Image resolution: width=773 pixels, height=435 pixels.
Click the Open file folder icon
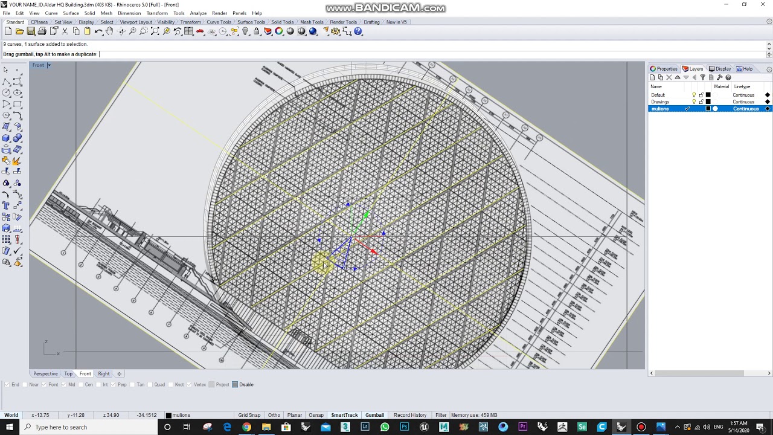tap(19, 31)
